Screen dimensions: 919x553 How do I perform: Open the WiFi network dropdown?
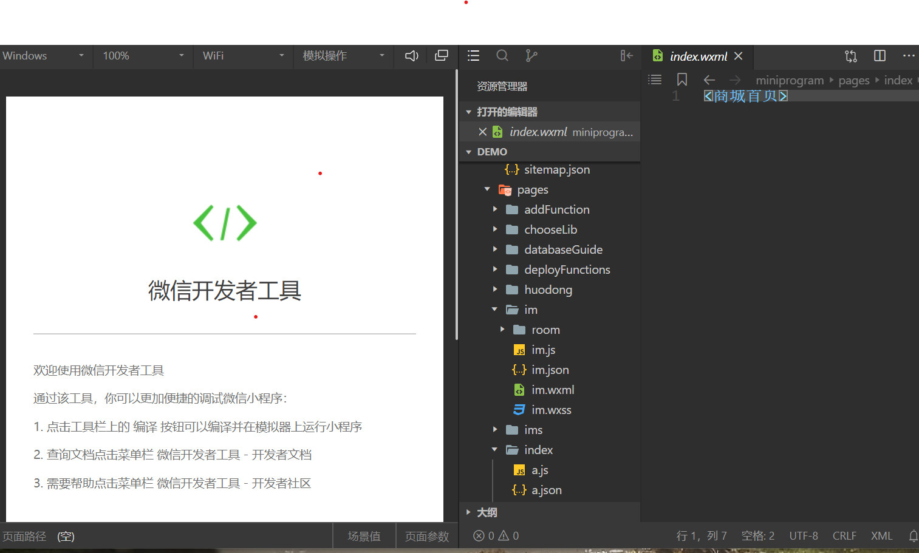coord(243,56)
